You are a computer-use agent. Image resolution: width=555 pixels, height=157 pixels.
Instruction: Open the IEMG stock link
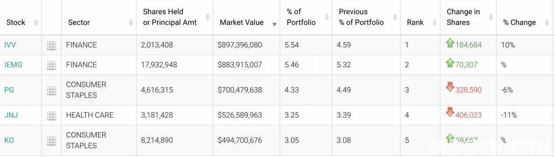(x=13, y=65)
